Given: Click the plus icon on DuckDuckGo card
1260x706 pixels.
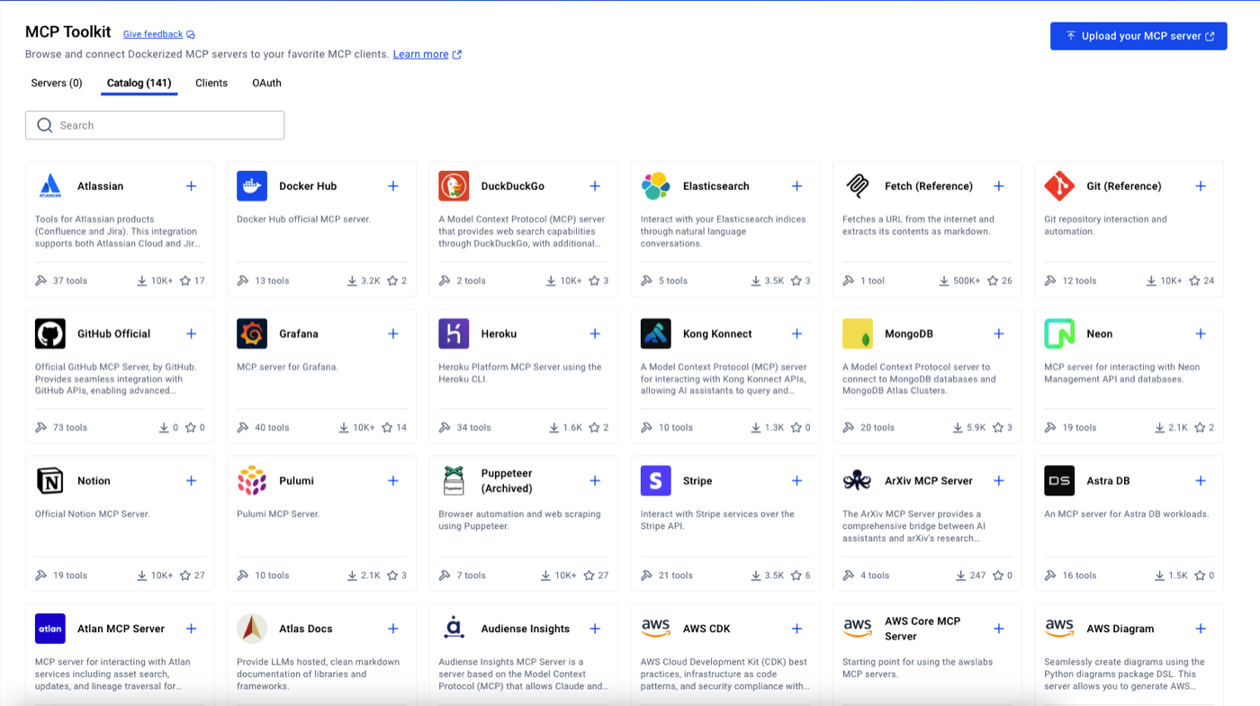Looking at the screenshot, I should pyautogui.click(x=595, y=186).
